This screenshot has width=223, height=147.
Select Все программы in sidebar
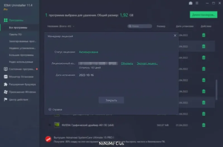point(18,28)
